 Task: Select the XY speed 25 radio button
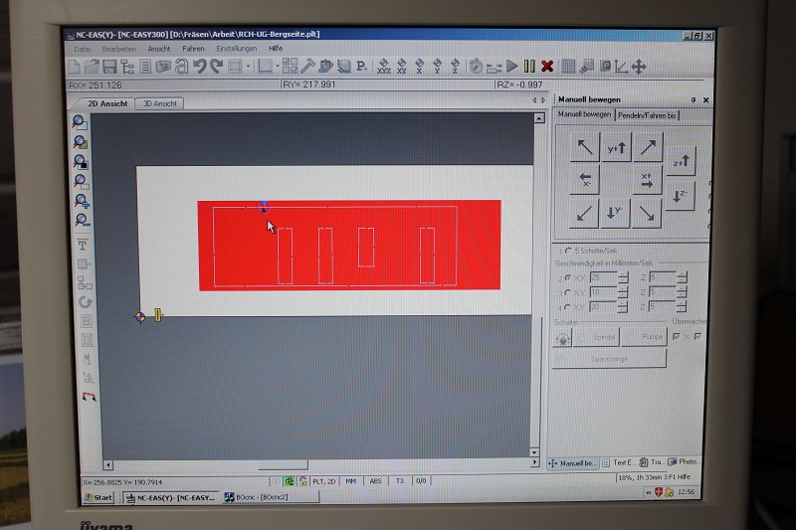point(567,277)
